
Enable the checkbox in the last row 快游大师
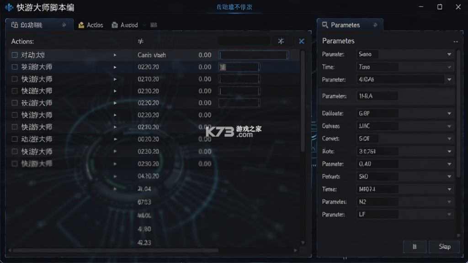pyautogui.click(x=14, y=163)
